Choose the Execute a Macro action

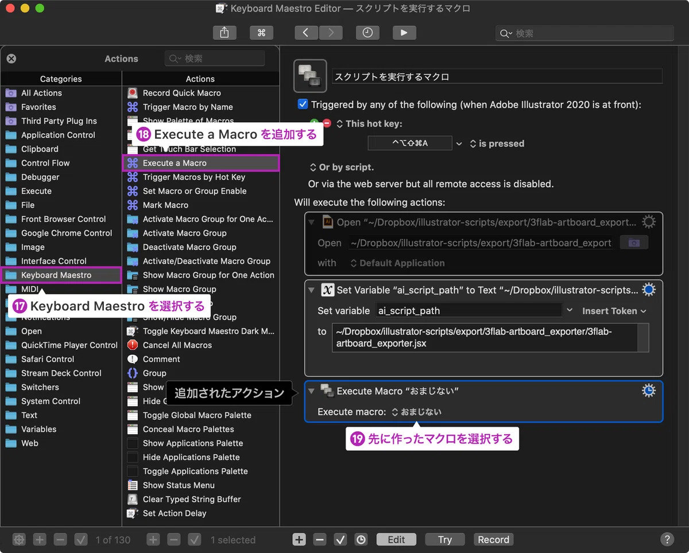tap(201, 163)
